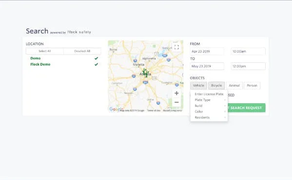Click Report a map error link
This screenshot has height=180, width=292.
[x=173, y=110]
